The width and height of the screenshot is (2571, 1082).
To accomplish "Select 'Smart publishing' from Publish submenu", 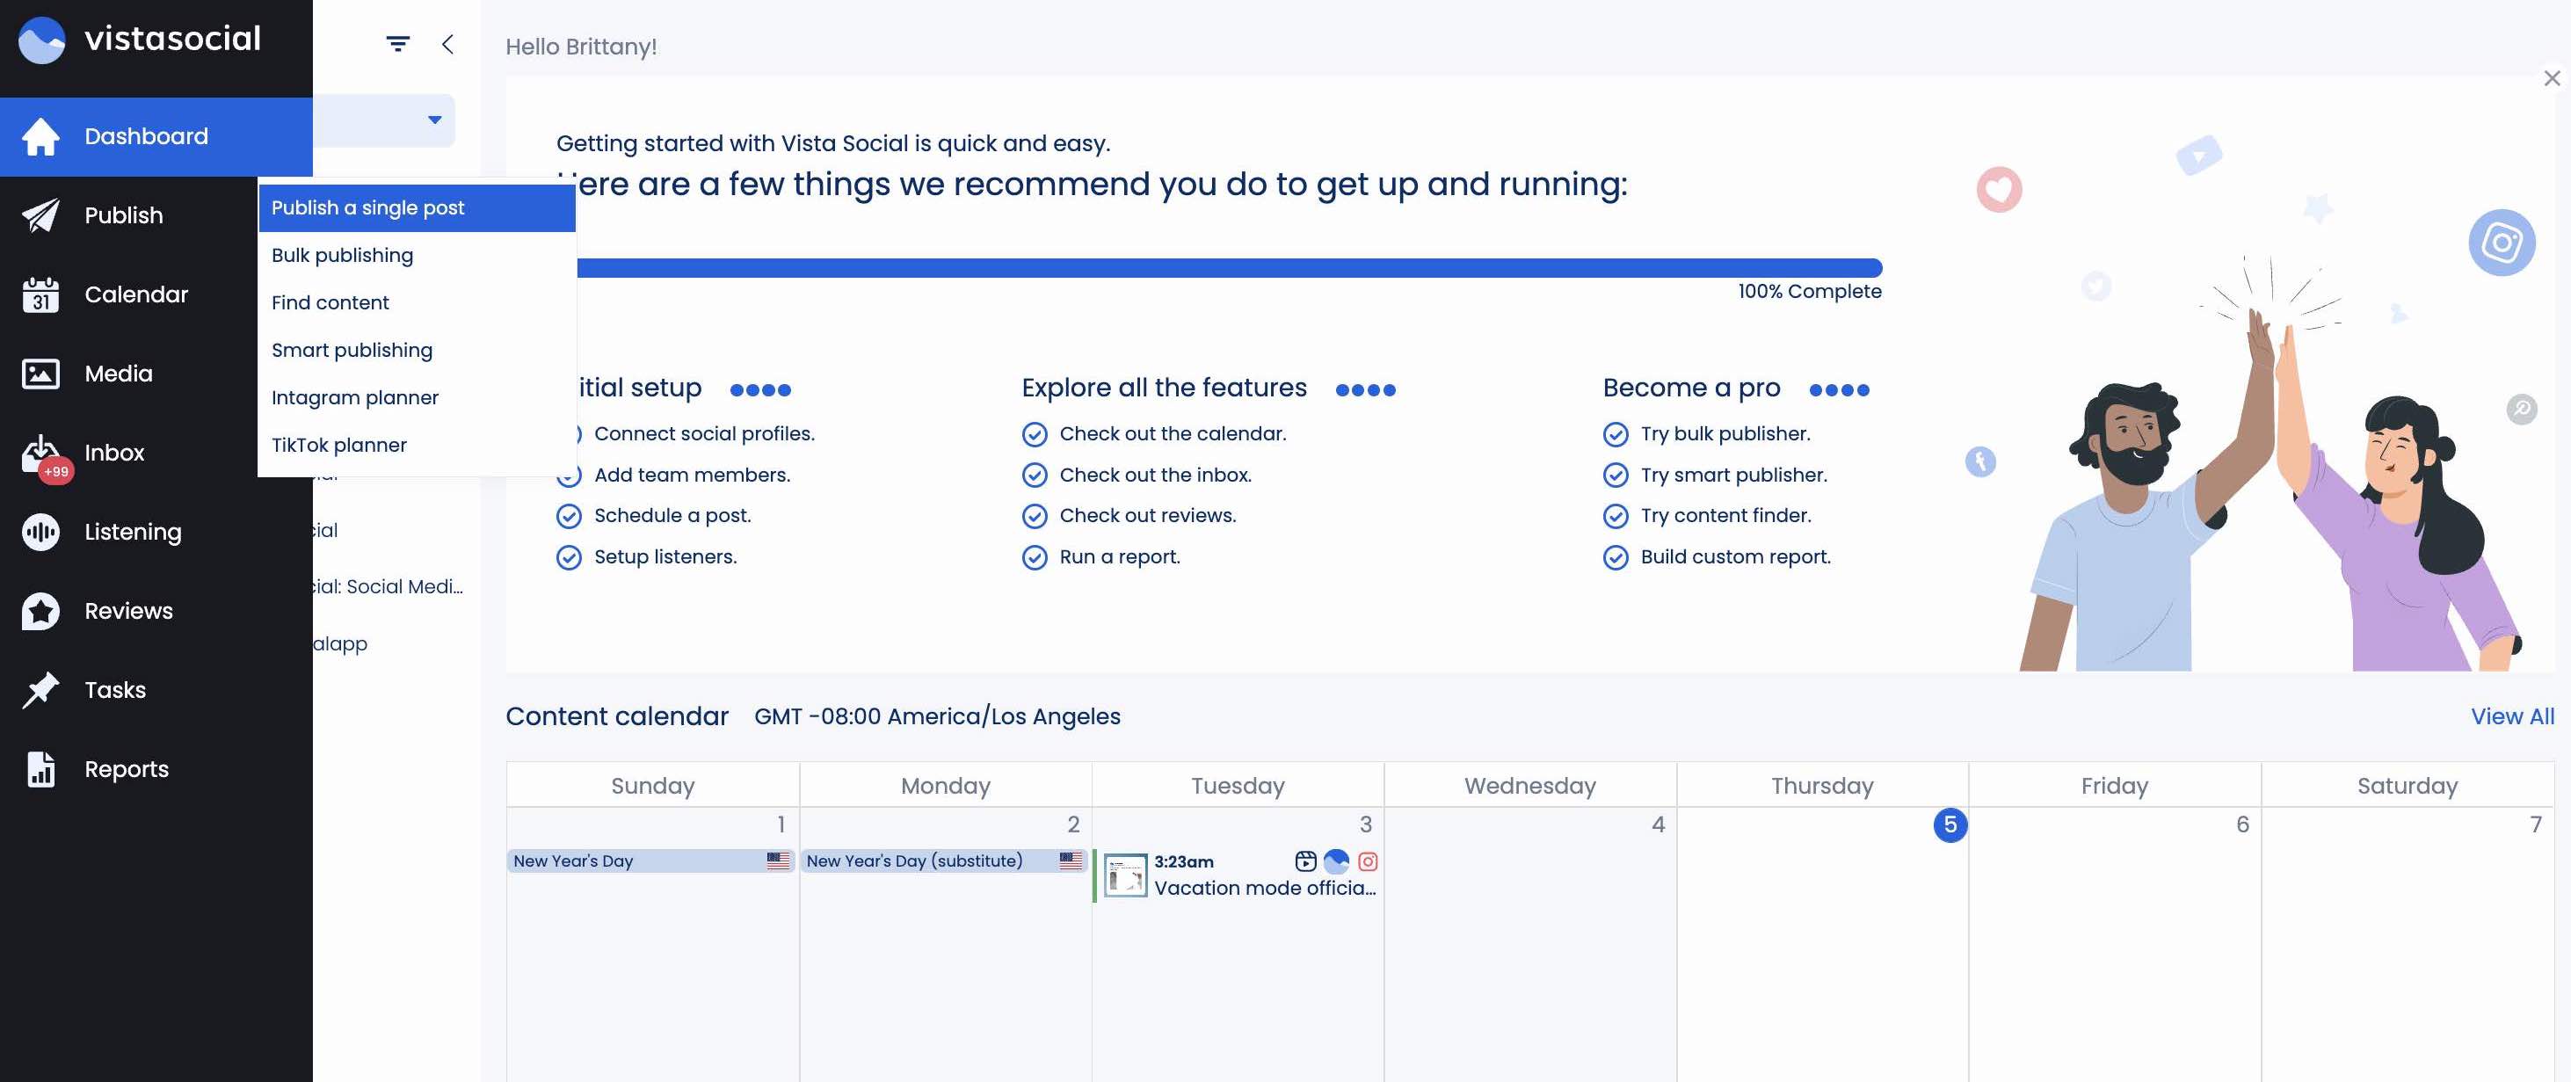I will (x=352, y=351).
